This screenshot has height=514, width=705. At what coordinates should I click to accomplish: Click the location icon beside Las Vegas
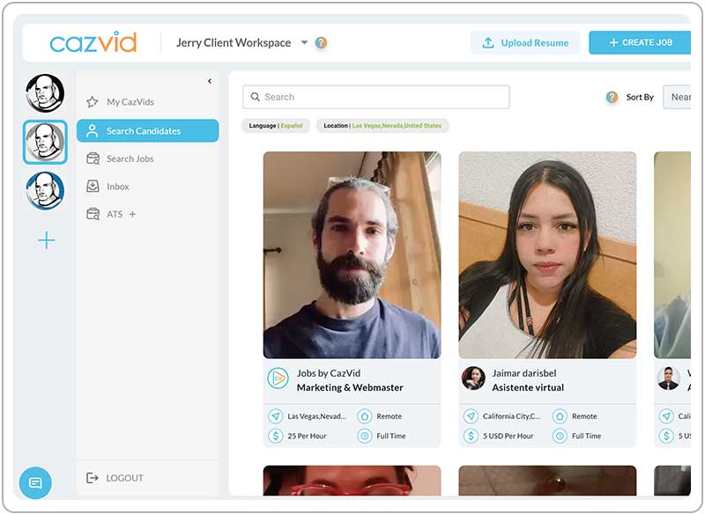[x=275, y=416]
